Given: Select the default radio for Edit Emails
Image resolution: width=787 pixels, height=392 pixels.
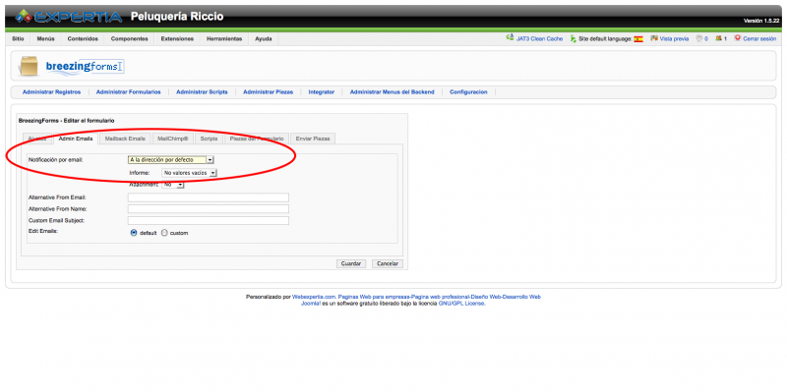Looking at the screenshot, I should (x=134, y=233).
